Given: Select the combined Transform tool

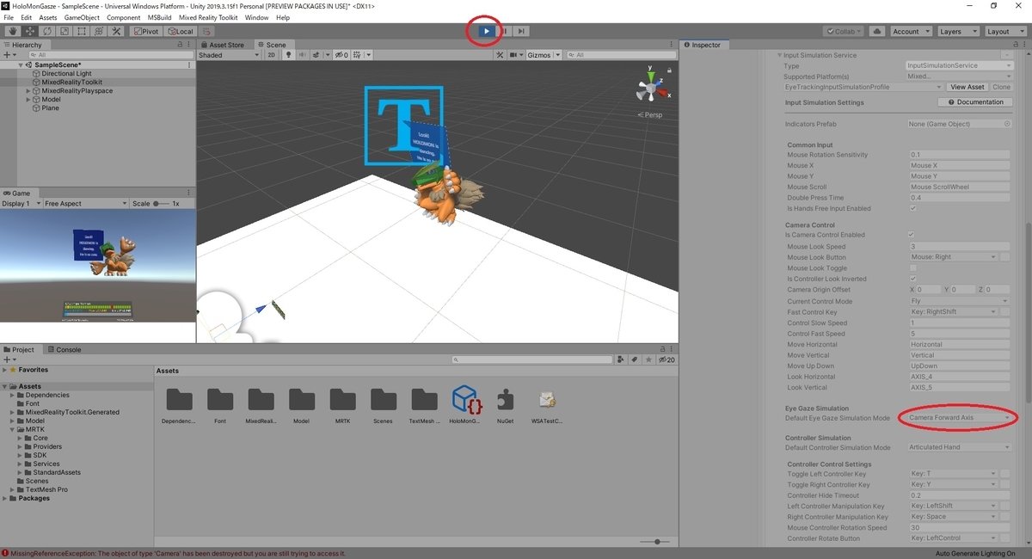Looking at the screenshot, I should coord(98,31).
